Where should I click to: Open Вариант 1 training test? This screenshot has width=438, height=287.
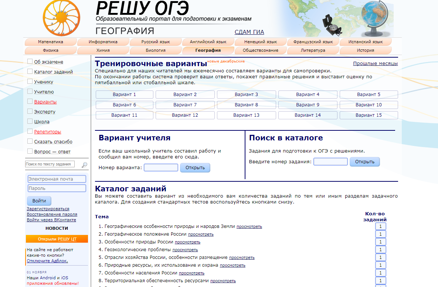(124, 94)
